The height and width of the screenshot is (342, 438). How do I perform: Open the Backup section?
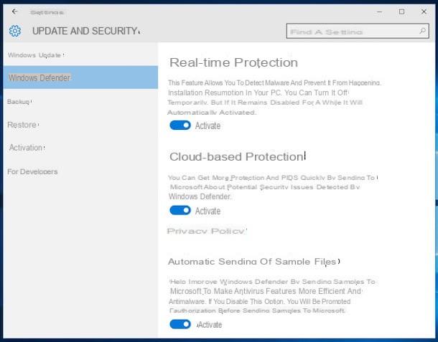[19, 102]
